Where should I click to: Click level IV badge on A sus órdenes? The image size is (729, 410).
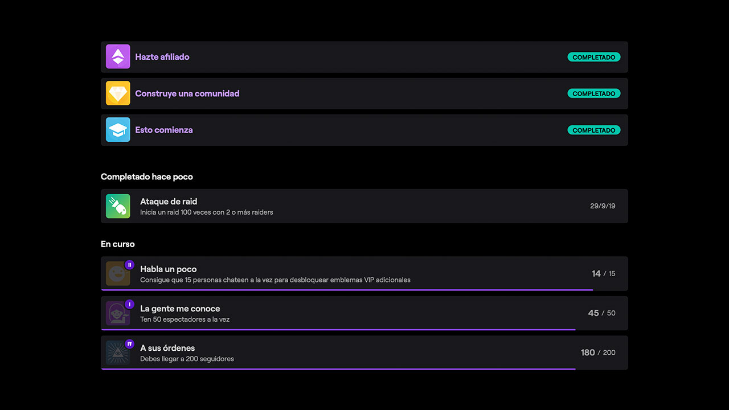tap(129, 344)
